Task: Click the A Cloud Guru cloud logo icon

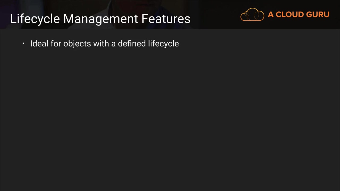Action: (252, 15)
